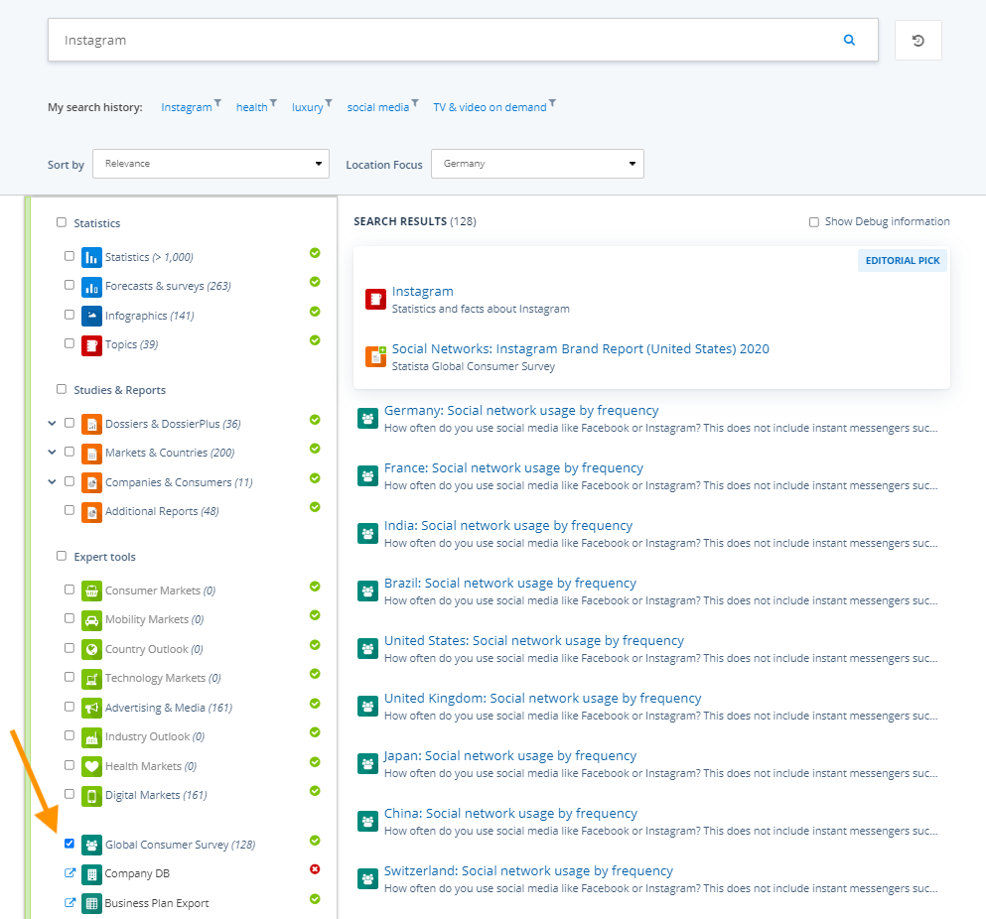Open the Sort by Relevance dropdown

211,164
